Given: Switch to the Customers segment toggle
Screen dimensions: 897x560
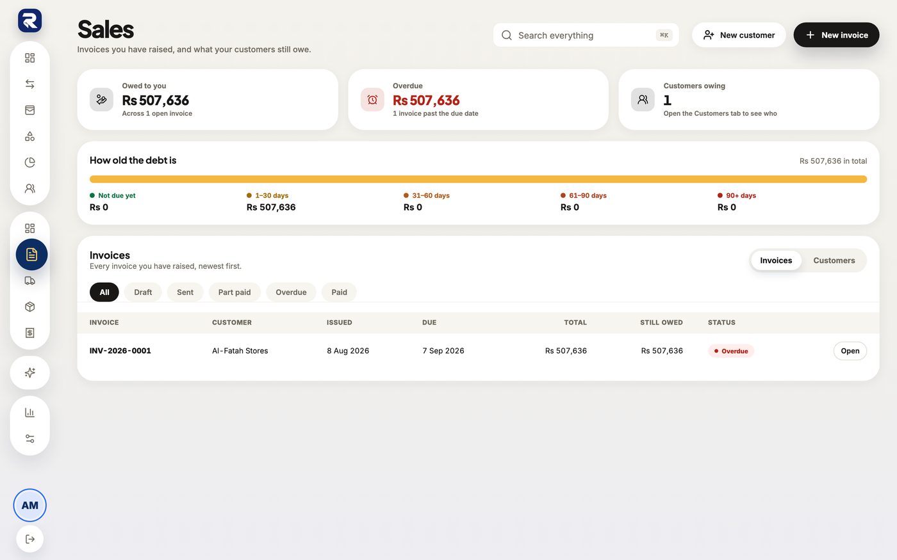Looking at the screenshot, I should pyautogui.click(x=834, y=260).
